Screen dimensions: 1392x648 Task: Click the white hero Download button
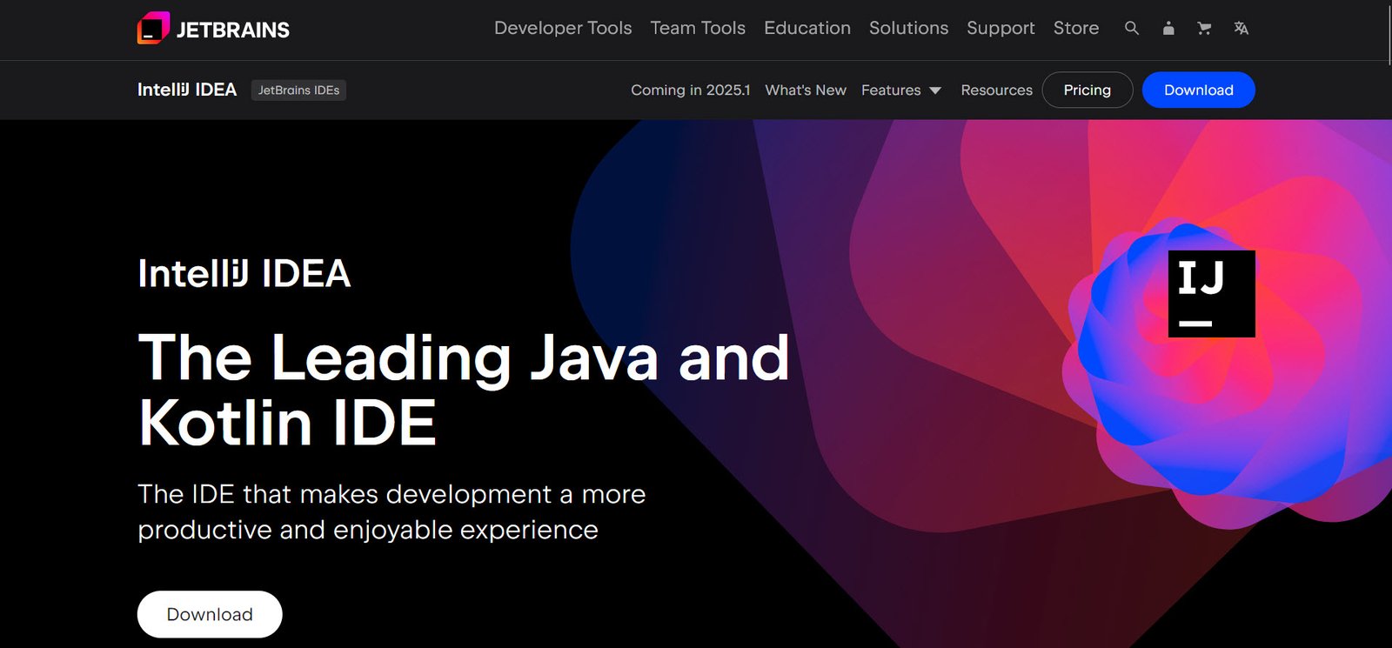click(x=210, y=614)
